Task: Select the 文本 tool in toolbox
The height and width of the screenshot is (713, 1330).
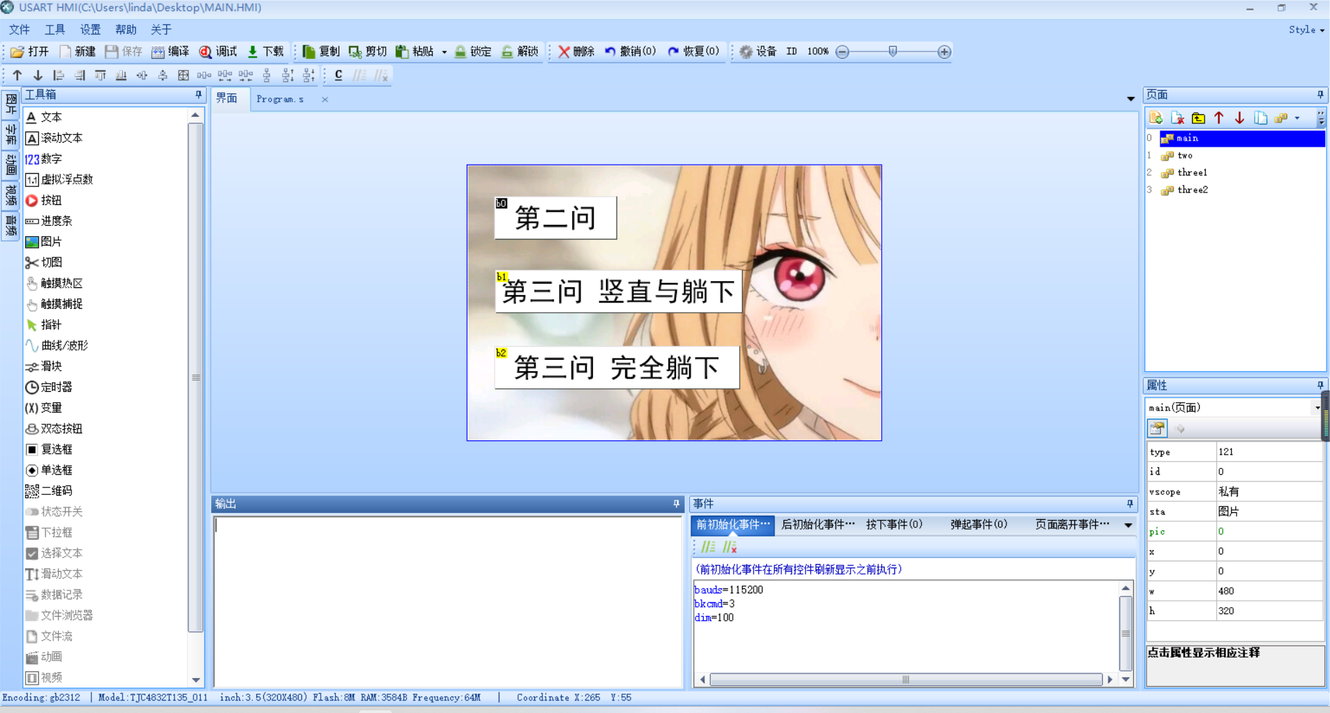Action: pyautogui.click(x=44, y=117)
